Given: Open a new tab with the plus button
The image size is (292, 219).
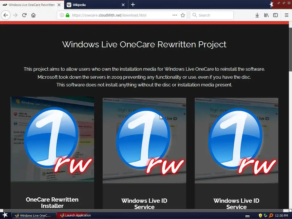Looking at the screenshot, I should (x=133, y=5).
